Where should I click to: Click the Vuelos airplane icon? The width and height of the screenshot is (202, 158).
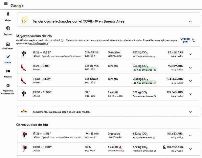pyautogui.click(x=8, y=57)
